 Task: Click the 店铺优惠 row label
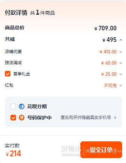click(x=13, y=52)
